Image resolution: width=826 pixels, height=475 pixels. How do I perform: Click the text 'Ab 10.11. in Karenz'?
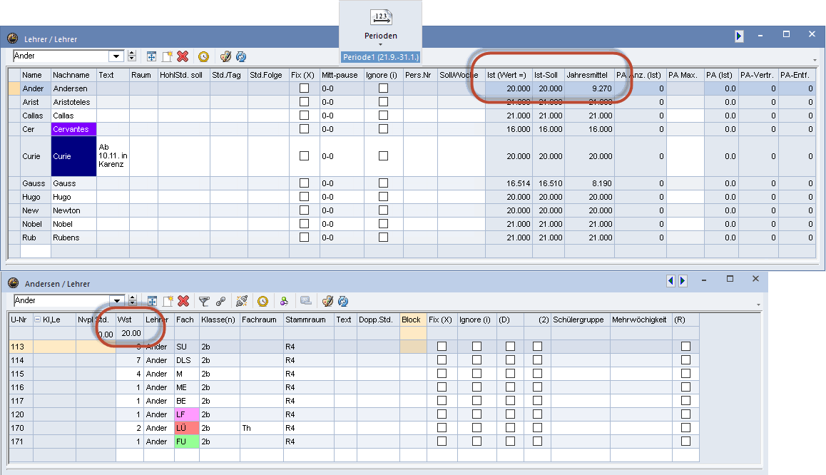[x=113, y=156]
